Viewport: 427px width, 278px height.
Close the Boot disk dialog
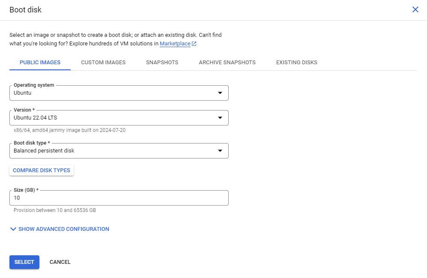click(415, 9)
